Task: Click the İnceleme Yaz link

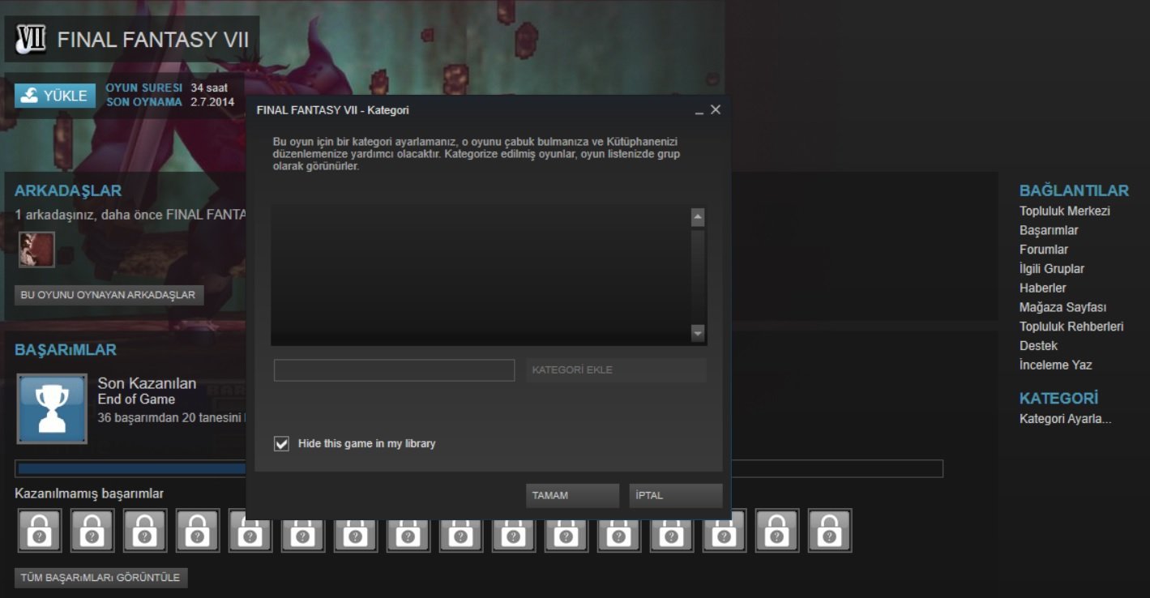Action: pyautogui.click(x=1056, y=365)
